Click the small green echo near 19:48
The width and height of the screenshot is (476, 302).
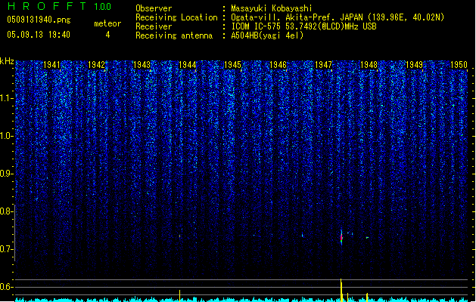click(x=367, y=238)
